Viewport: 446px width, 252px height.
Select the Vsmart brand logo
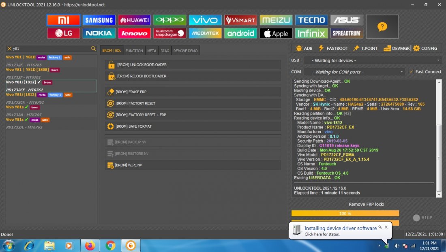click(x=240, y=20)
